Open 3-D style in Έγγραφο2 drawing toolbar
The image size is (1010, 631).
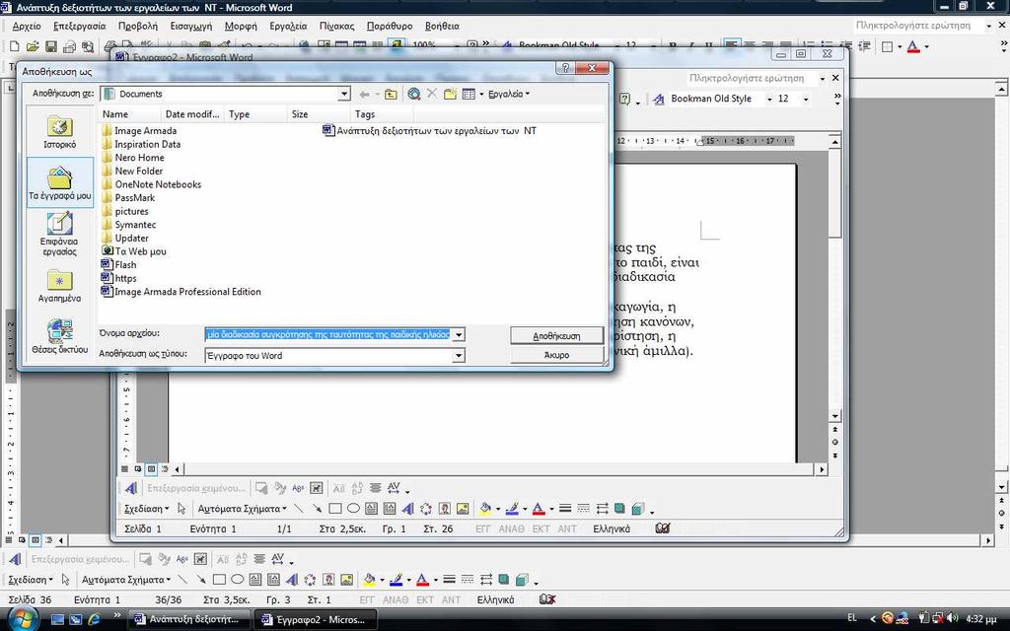click(638, 509)
